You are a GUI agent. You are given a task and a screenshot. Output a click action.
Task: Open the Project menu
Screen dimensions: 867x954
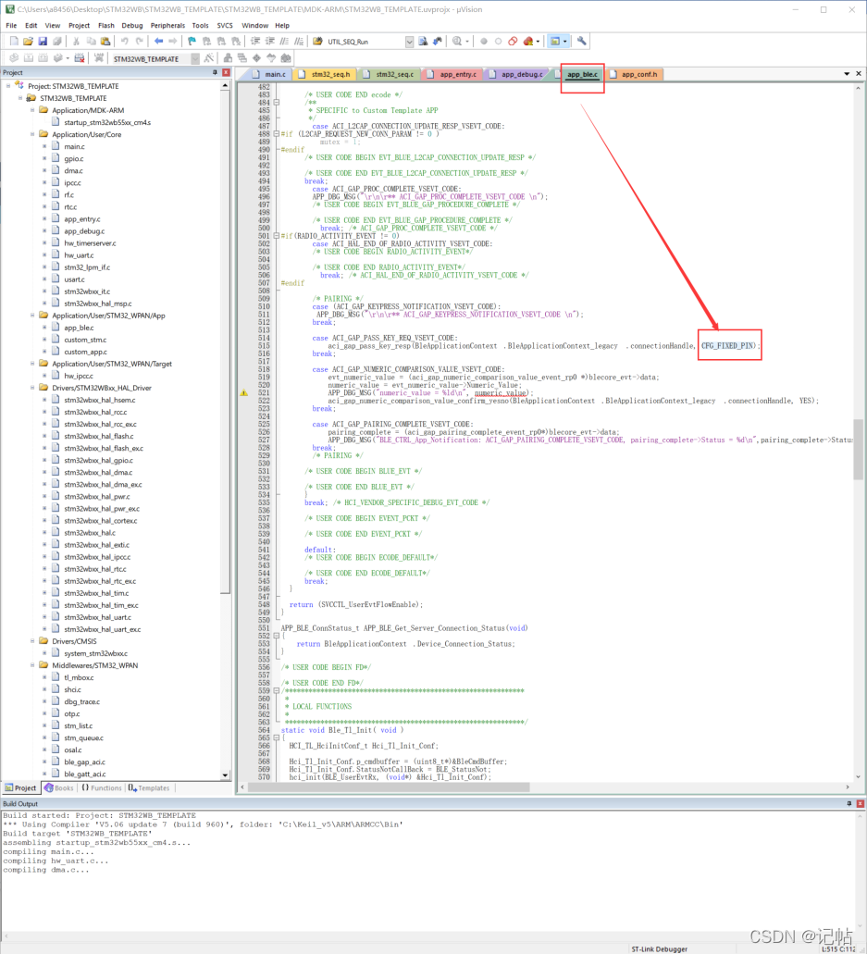tap(79, 26)
